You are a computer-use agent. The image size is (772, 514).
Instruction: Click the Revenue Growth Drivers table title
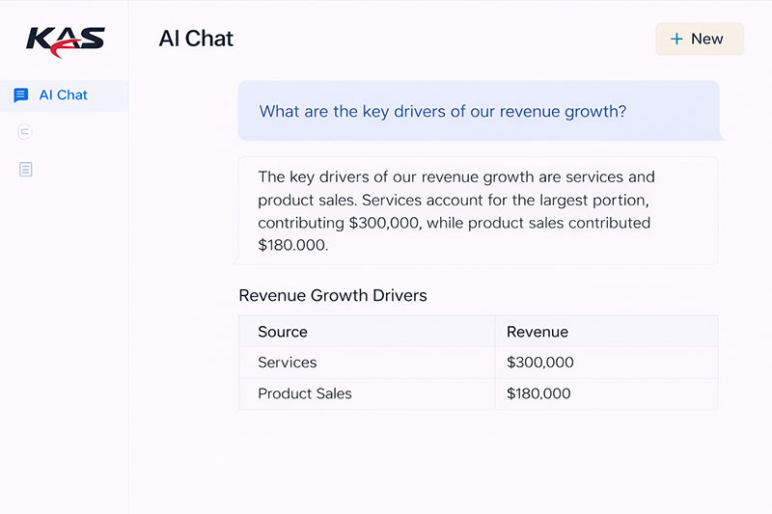click(333, 295)
